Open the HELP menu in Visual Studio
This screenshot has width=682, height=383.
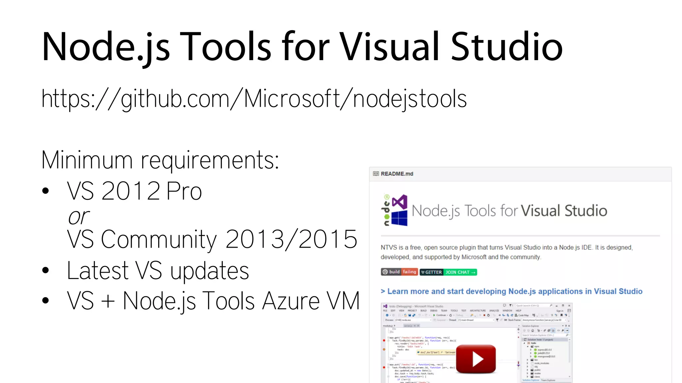518,311
